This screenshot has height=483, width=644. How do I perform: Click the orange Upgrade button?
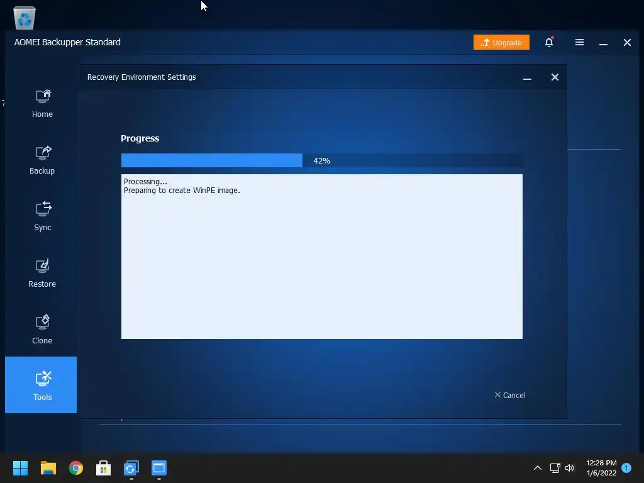(x=501, y=42)
